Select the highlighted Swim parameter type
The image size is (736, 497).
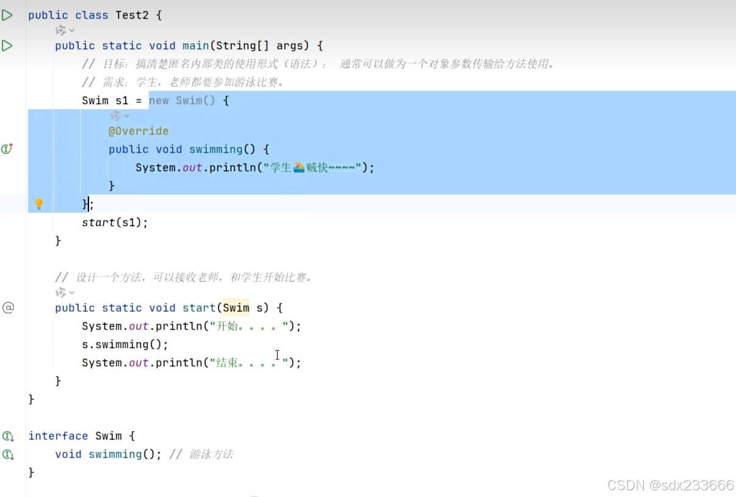pos(236,307)
